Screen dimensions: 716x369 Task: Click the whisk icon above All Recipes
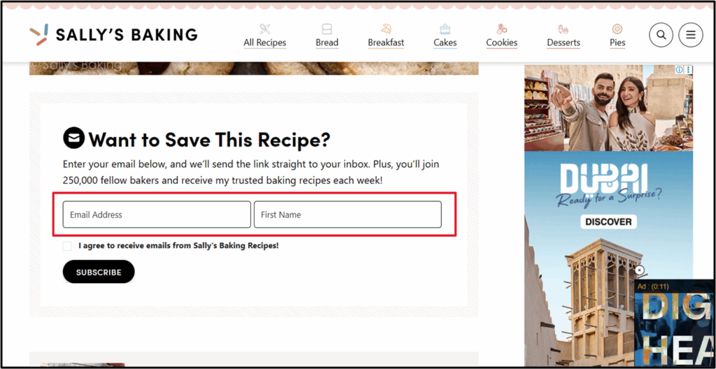pyautogui.click(x=264, y=29)
